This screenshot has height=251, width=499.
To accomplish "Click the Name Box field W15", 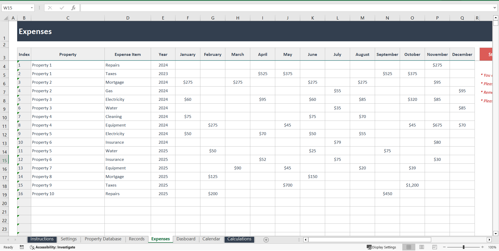I will coord(16,8).
